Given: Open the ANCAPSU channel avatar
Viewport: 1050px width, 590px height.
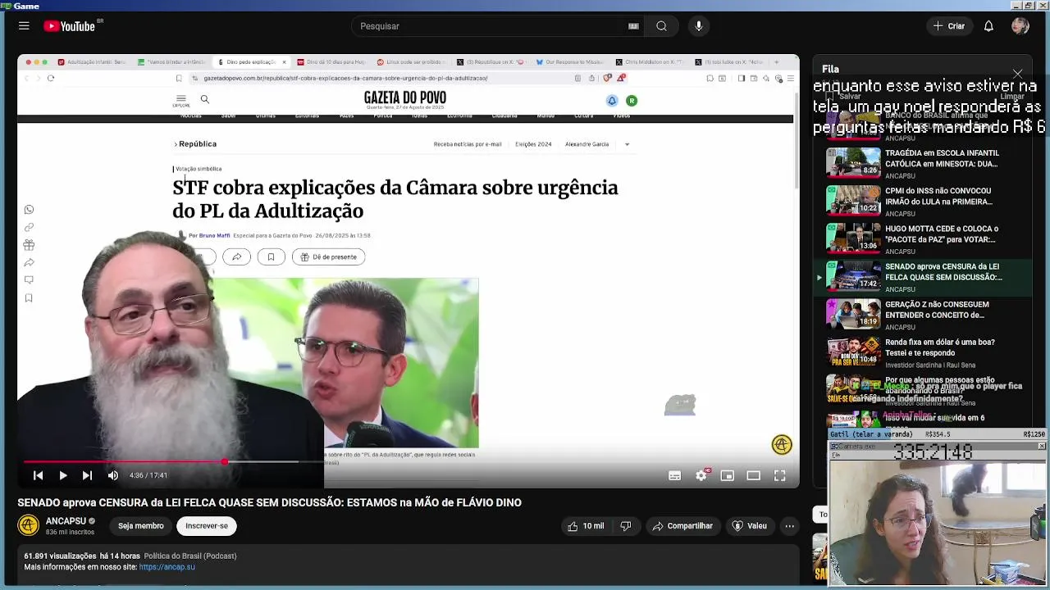Looking at the screenshot, I should 29,525.
